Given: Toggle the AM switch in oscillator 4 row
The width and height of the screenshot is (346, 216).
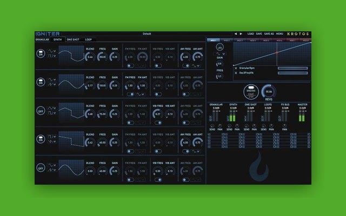Looking at the screenshot, I should point(185,151).
